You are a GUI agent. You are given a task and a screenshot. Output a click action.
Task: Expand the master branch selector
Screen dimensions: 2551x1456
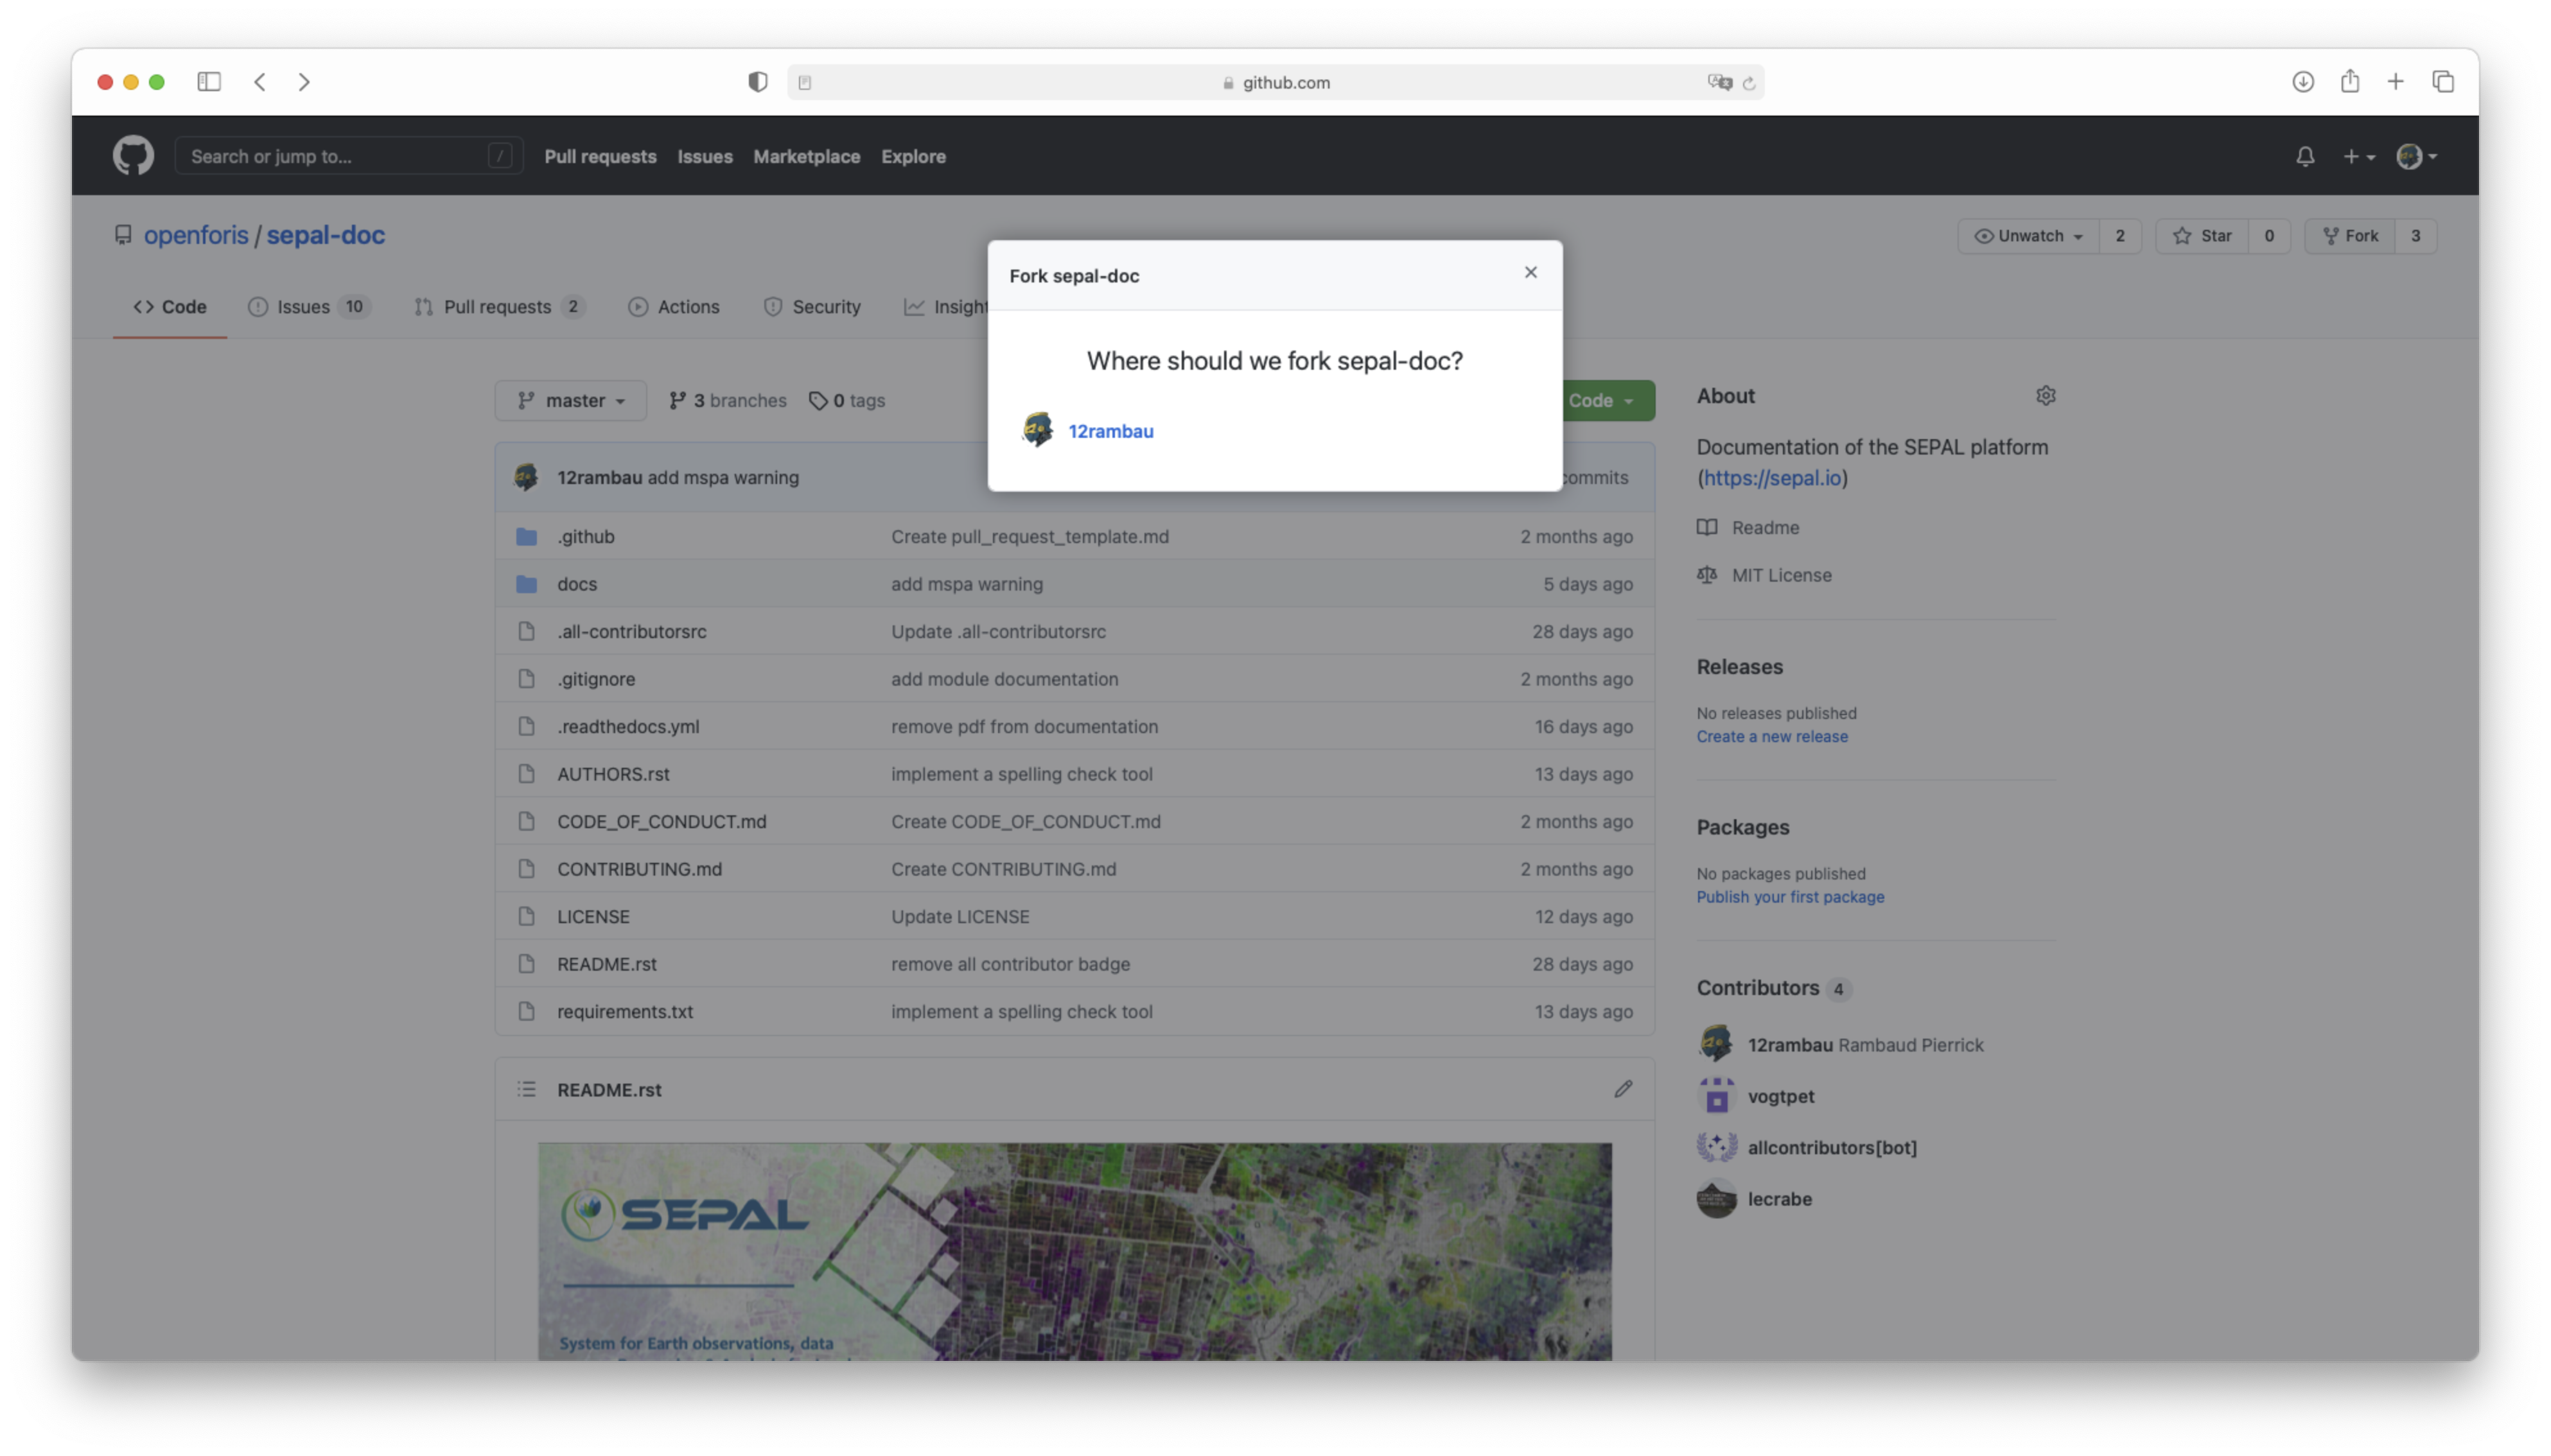[x=570, y=401]
